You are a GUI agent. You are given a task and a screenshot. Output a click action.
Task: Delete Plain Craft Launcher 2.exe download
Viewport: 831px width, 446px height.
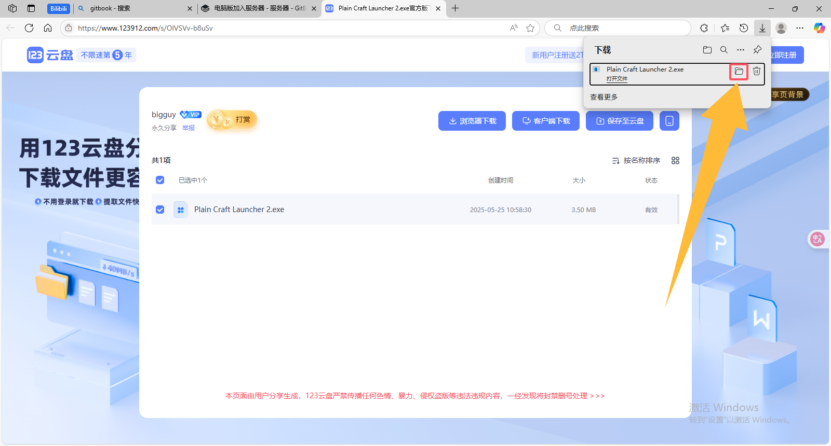[x=757, y=71]
